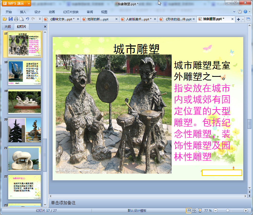Start slideshow from status bar play icon

click(200, 210)
